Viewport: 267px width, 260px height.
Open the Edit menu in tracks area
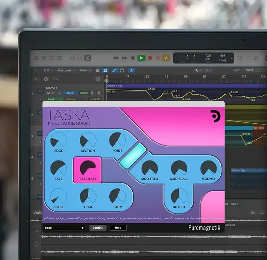coord(48,70)
